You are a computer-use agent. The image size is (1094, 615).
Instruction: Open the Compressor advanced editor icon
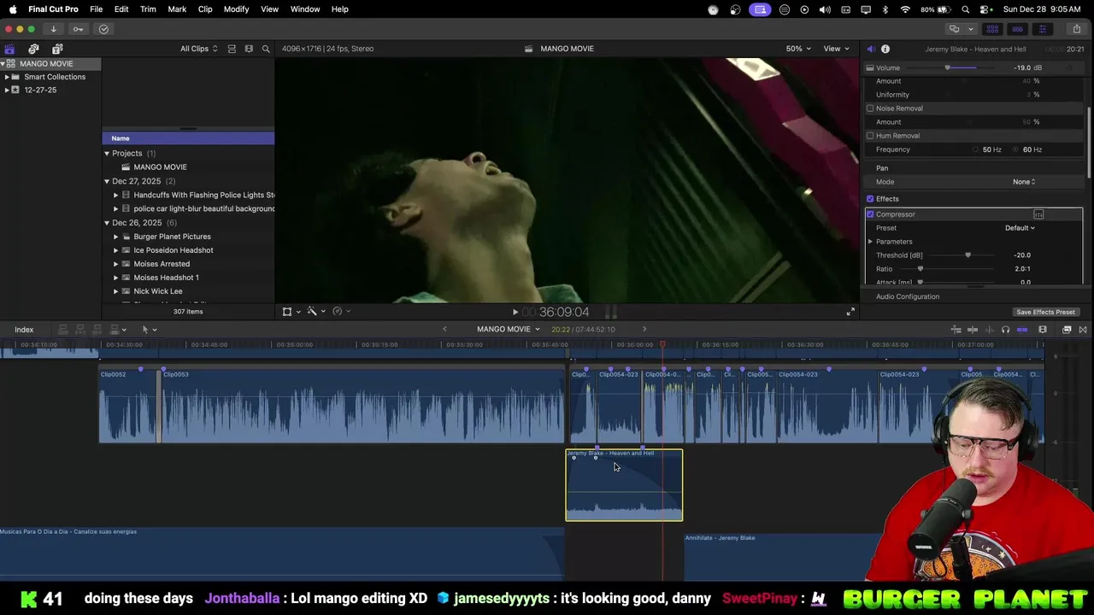(x=1038, y=214)
